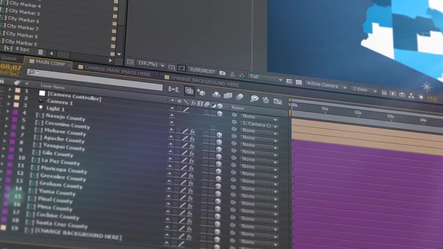Image resolution: width=443 pixels, height=249 pixels.
Task: Toggle the transparency grid icon
Action: pyautogui.click(x=299, y=82)
